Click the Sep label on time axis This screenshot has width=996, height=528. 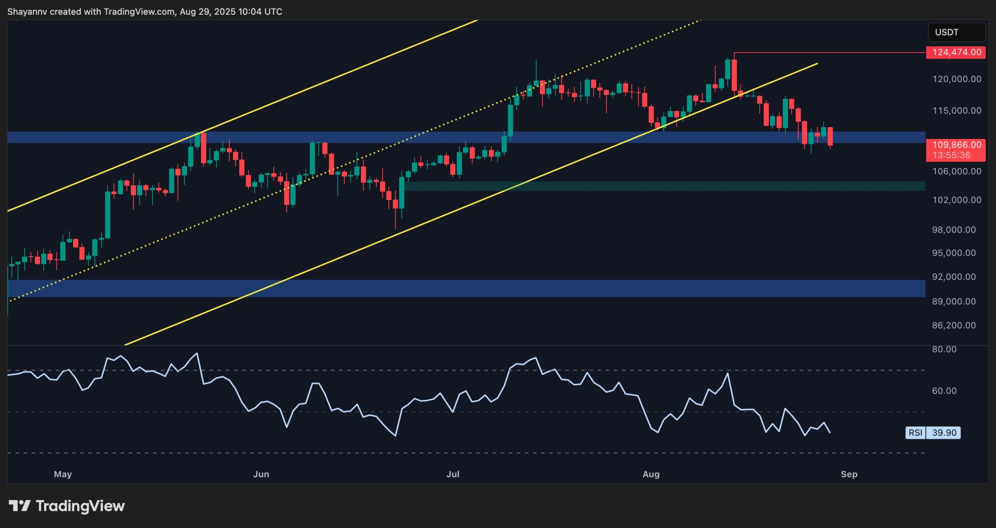click(849, 474)
